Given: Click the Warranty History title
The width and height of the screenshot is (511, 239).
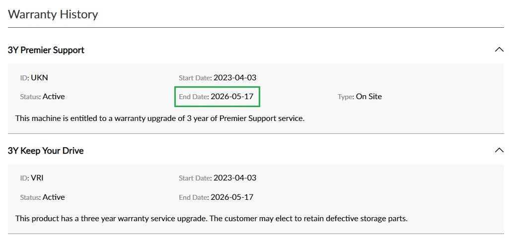Looking at the screenshot, I should click(53, 14).
